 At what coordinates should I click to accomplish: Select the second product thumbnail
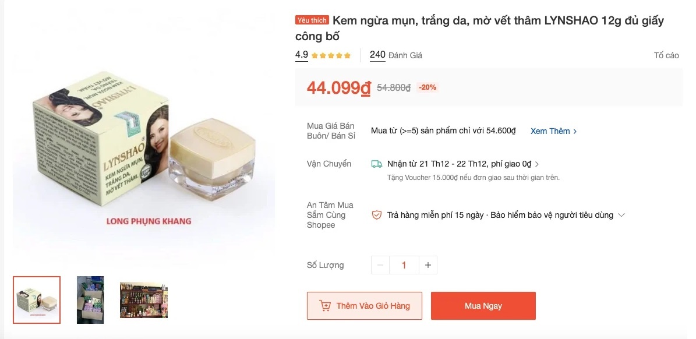pos(90,299)
